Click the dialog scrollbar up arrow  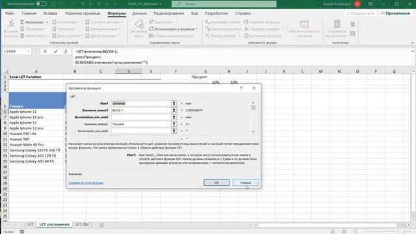click(x=253, y=103)
